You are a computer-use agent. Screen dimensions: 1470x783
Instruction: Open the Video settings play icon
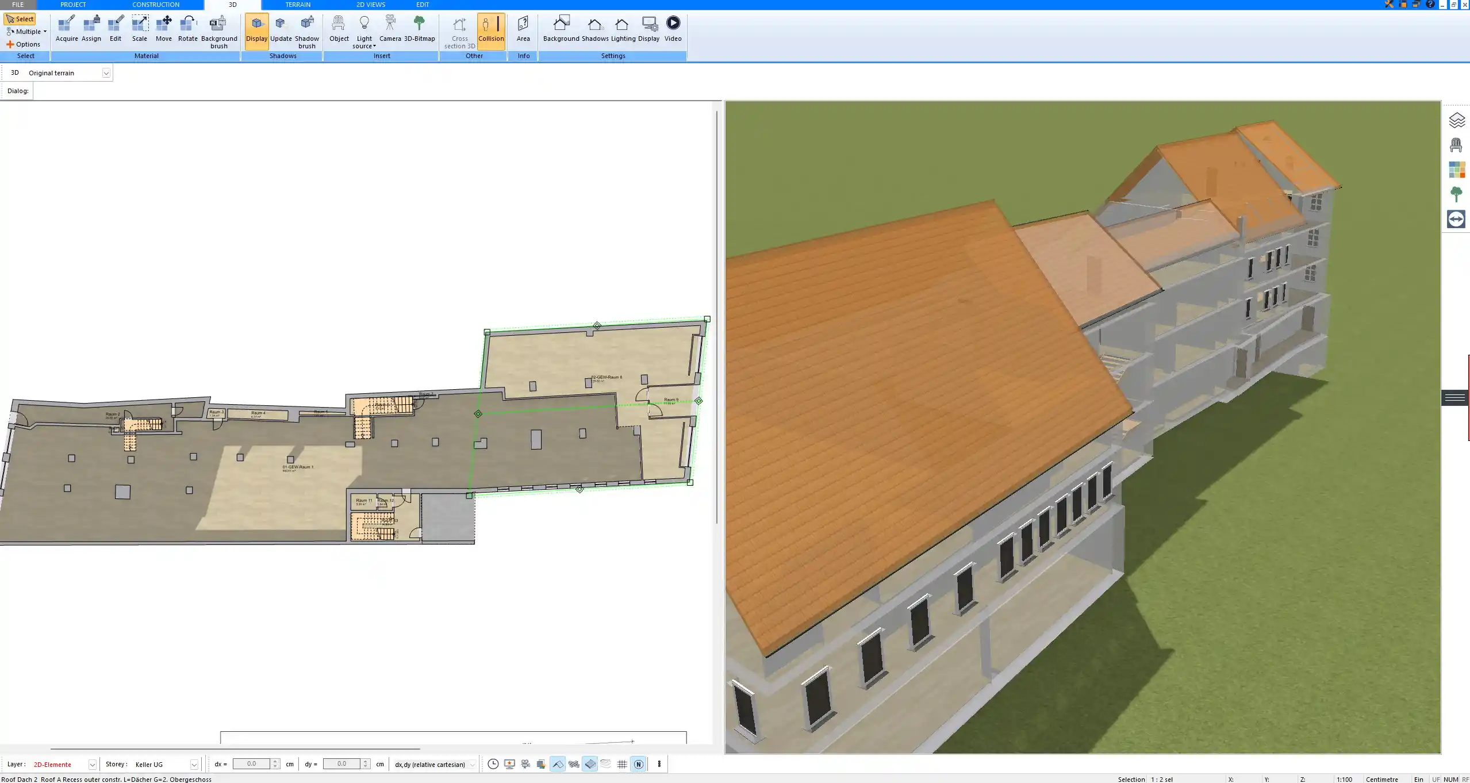(673, 29)
